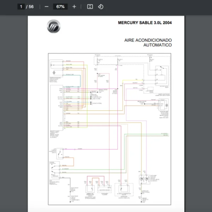212x212 pixels.
Task: Click the zoom out minus icon
Action: 47,7
